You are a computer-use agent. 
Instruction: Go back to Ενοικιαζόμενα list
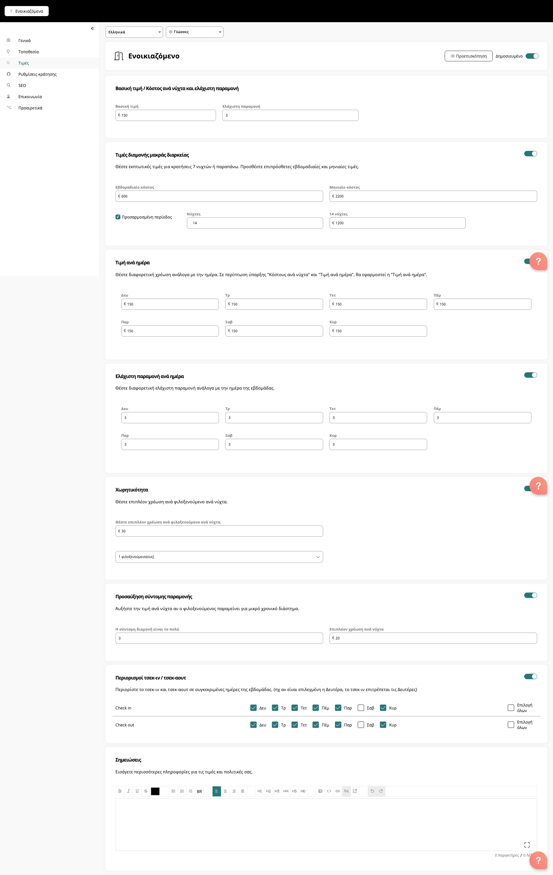[x=26, y=11]
